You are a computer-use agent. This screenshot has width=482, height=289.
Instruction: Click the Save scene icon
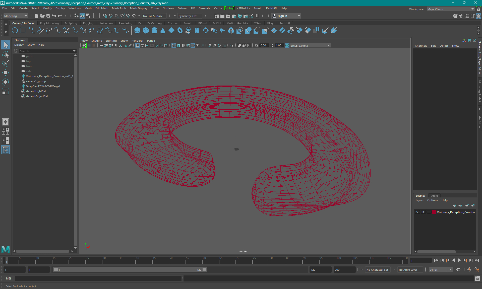[x=48, y=16]
